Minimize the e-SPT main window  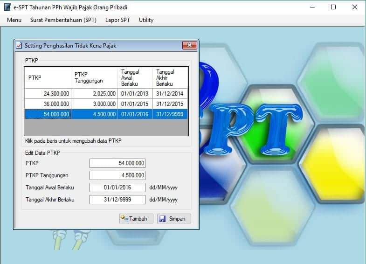[x=312, y=7]
